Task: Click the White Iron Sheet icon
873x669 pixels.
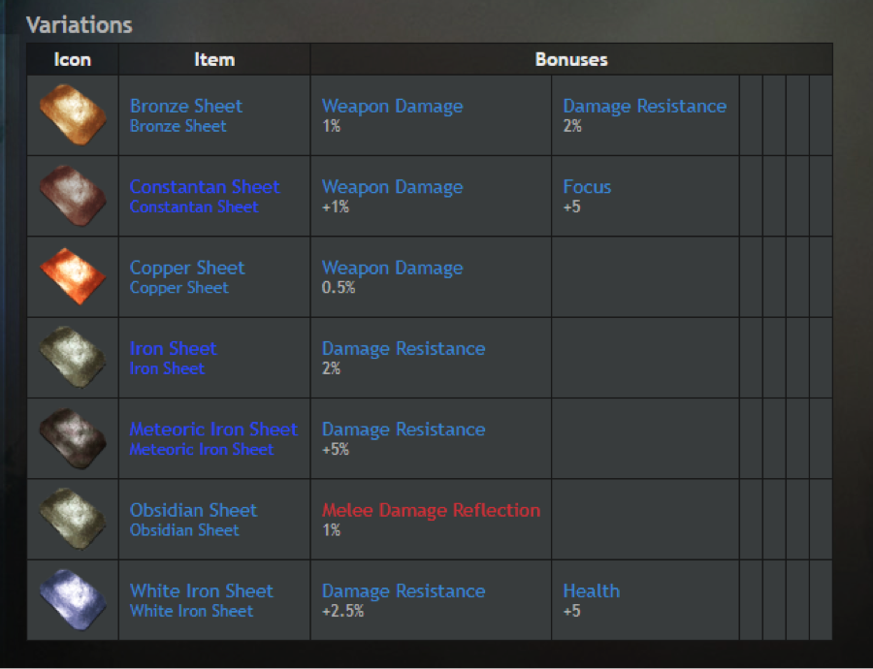Action: (73, 600)
